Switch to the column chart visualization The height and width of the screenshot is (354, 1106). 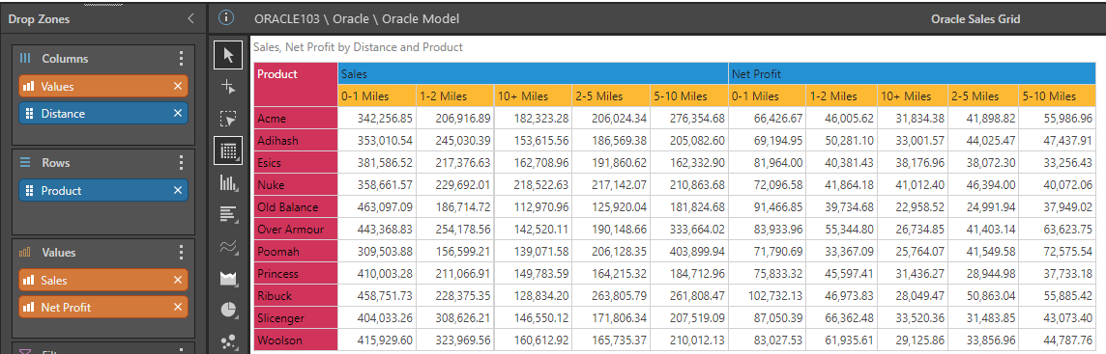(228, 183)
